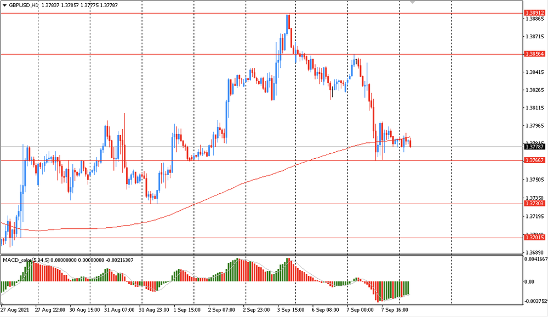Click the 31 Aug 23:00 time label
The image size is (548, 317).
tap(154, 310)
